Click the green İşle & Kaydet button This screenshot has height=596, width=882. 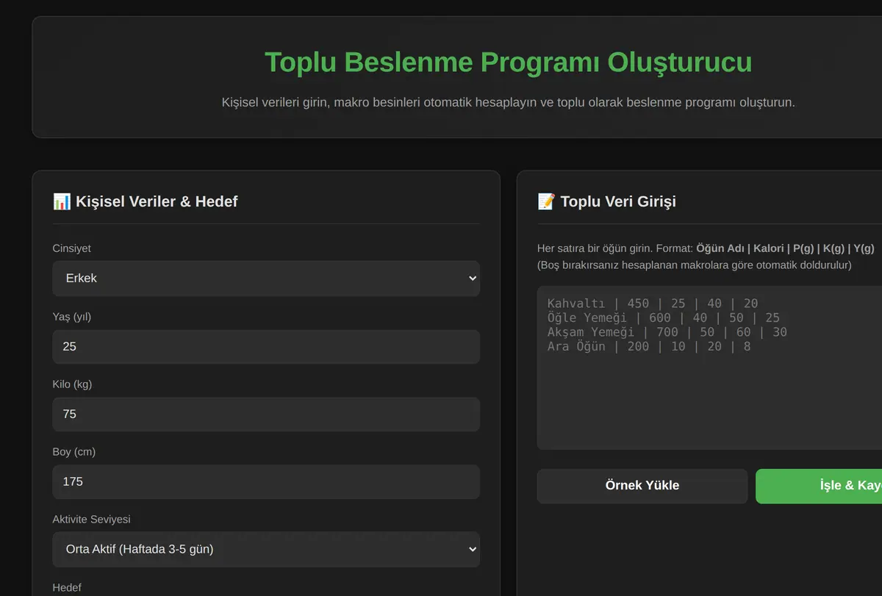click(x=819, y=486)
